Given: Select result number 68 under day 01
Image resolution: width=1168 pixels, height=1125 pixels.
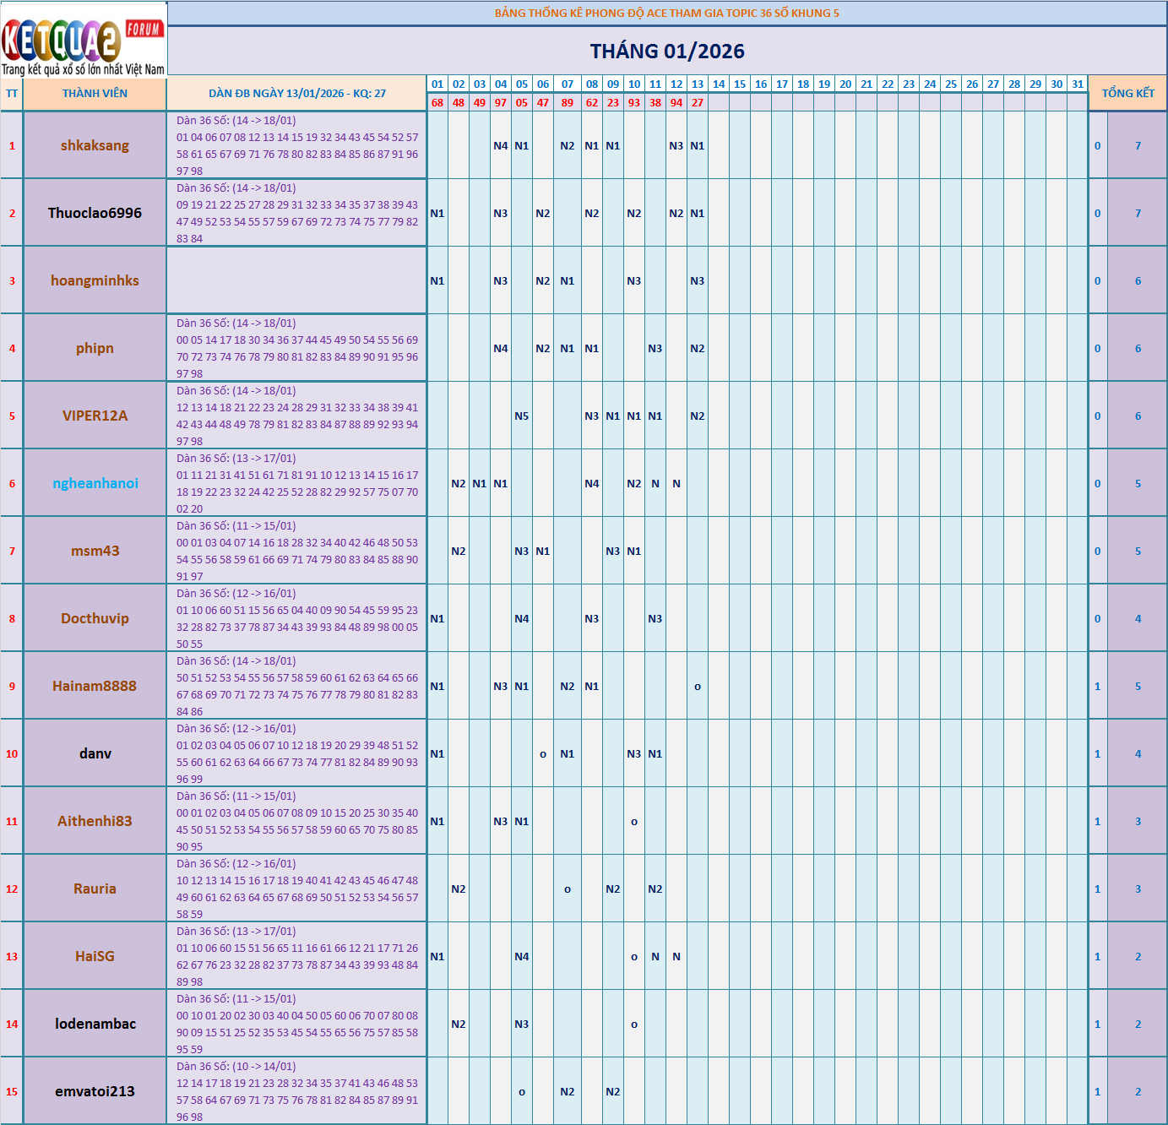Looking at the screenshot, I should [x=436, y=103].
